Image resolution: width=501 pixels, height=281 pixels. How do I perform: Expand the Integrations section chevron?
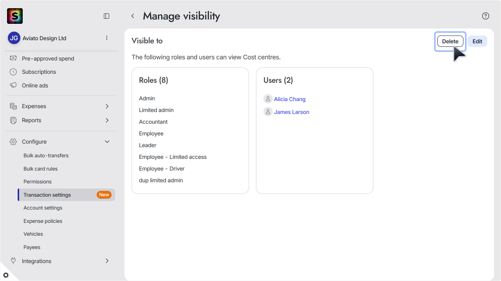coord(107,261)
